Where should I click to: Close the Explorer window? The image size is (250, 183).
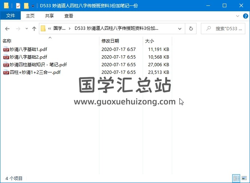click(x=241, y=5)
